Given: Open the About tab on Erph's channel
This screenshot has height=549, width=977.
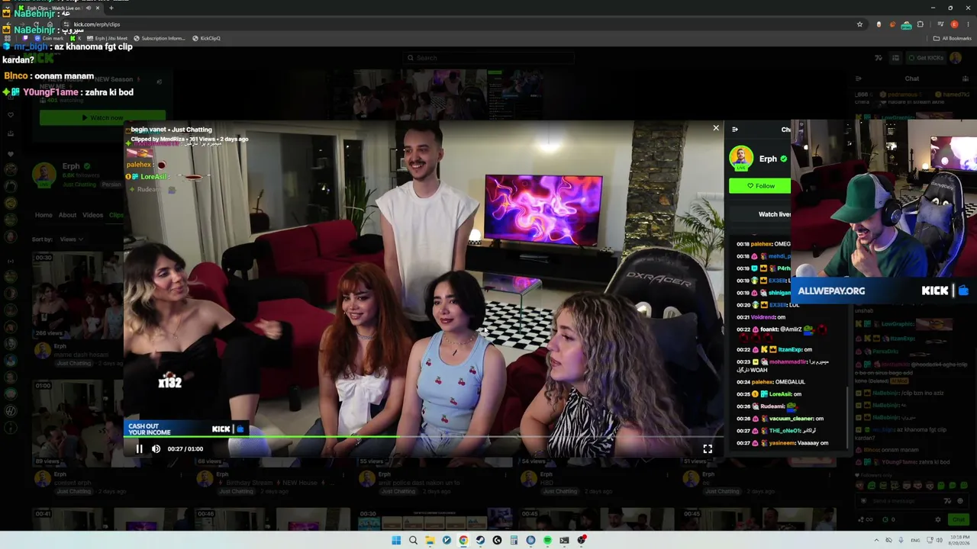Looking at the screenshot, I should (67, 215).
